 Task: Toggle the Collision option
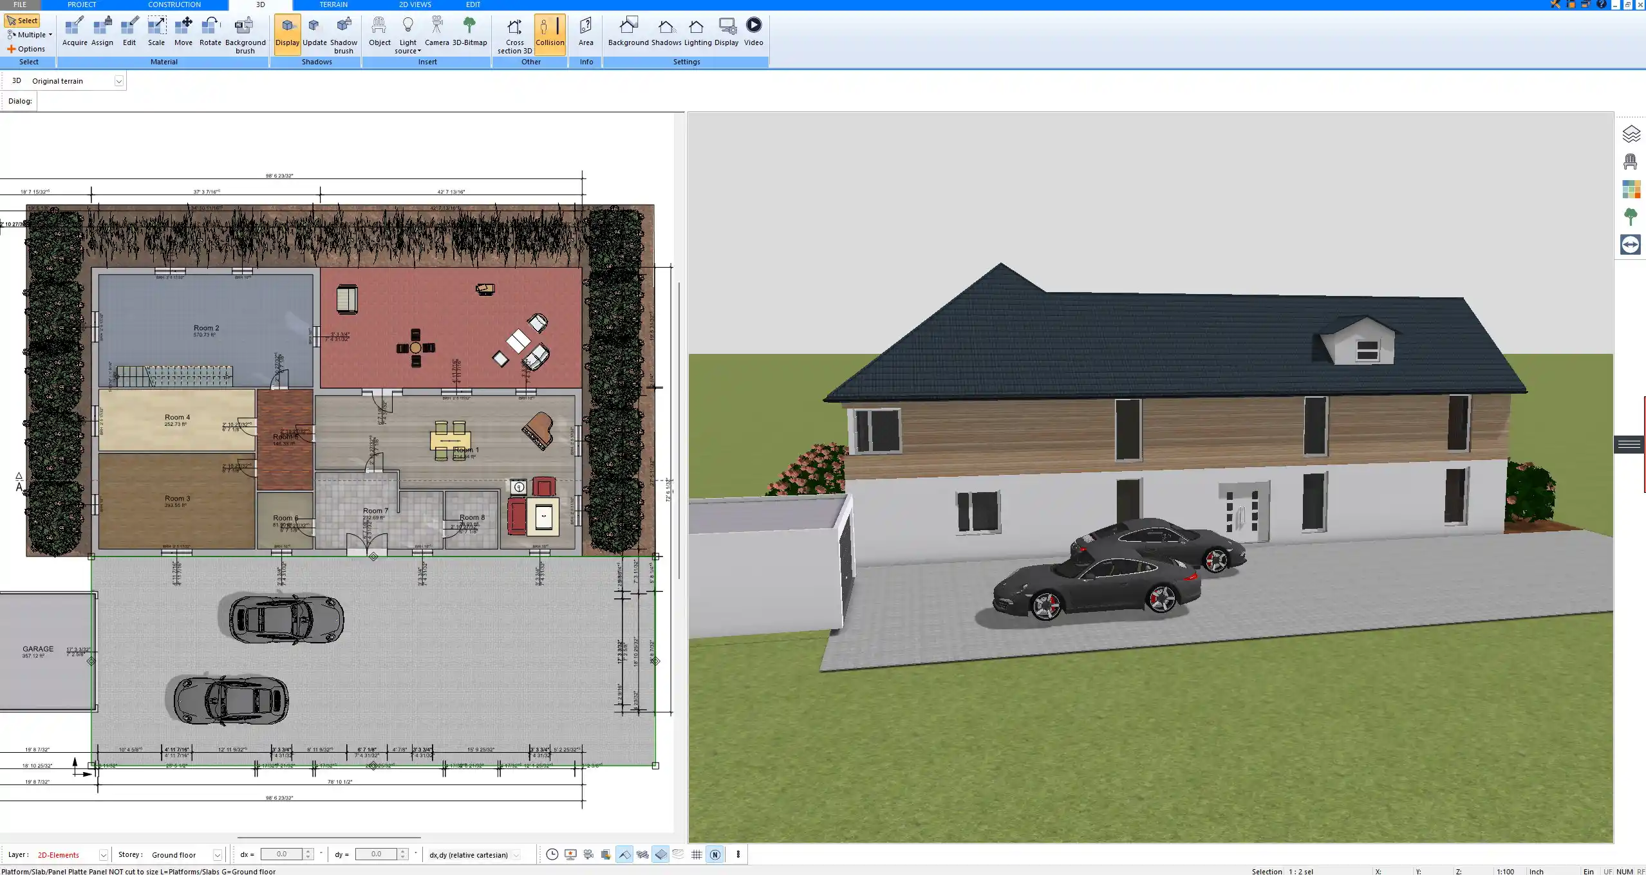tap(550, 34)
